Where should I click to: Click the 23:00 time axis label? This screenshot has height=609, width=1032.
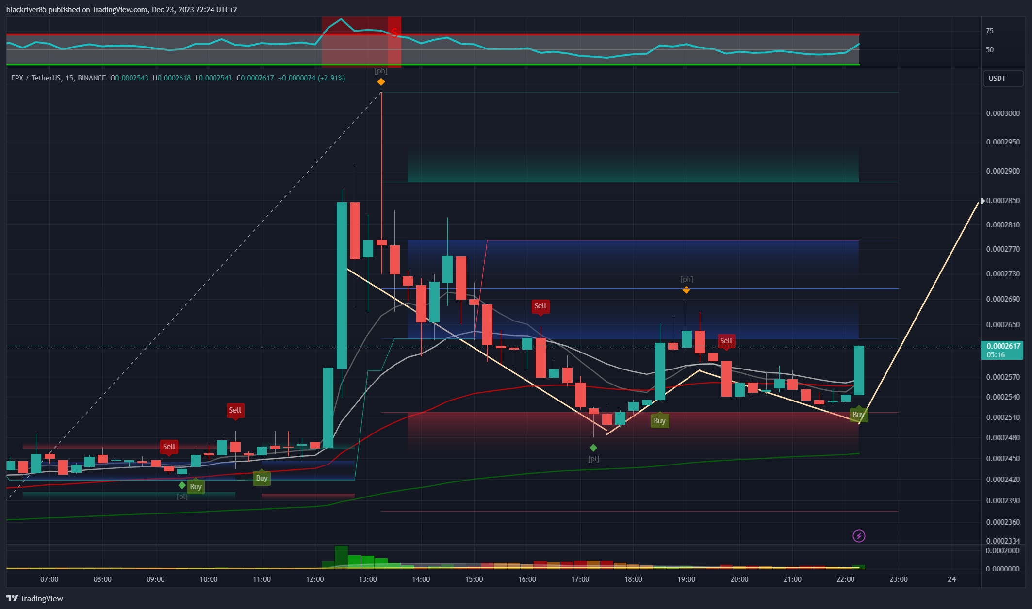pyautogui.click(x=899, y=579)
